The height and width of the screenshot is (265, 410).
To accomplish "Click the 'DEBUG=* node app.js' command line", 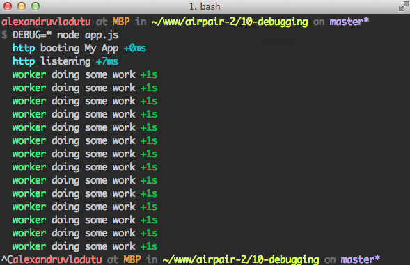I will click(x=65, y=35).
